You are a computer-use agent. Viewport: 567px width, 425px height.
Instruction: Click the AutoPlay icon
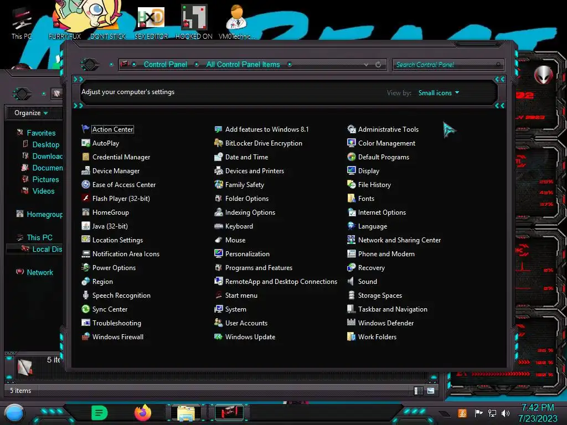click(85, 143)
